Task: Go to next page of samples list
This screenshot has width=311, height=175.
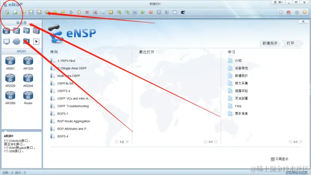Action: point(127,142)
